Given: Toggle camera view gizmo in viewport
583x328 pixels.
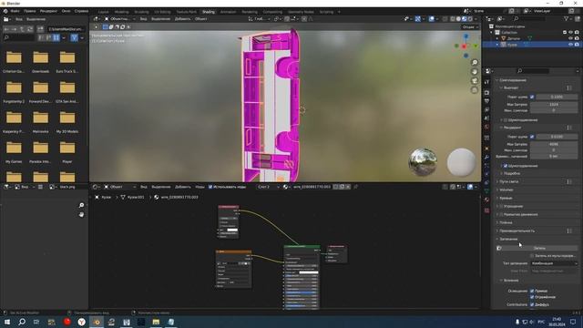Looking at the screenshot, I should pos(475,81).
